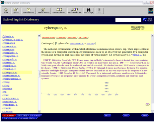Click entry list scrollbar down arrow
The width and height of the screenshot is (154, 122).
39,112
